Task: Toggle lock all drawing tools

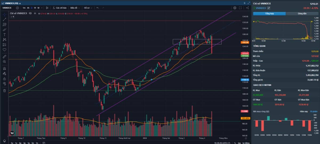Action: 5,79
